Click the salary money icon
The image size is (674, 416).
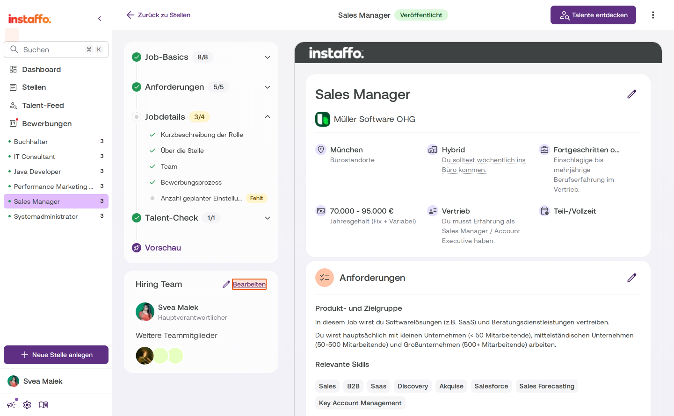pyautogui.click(x=321, y=211)
